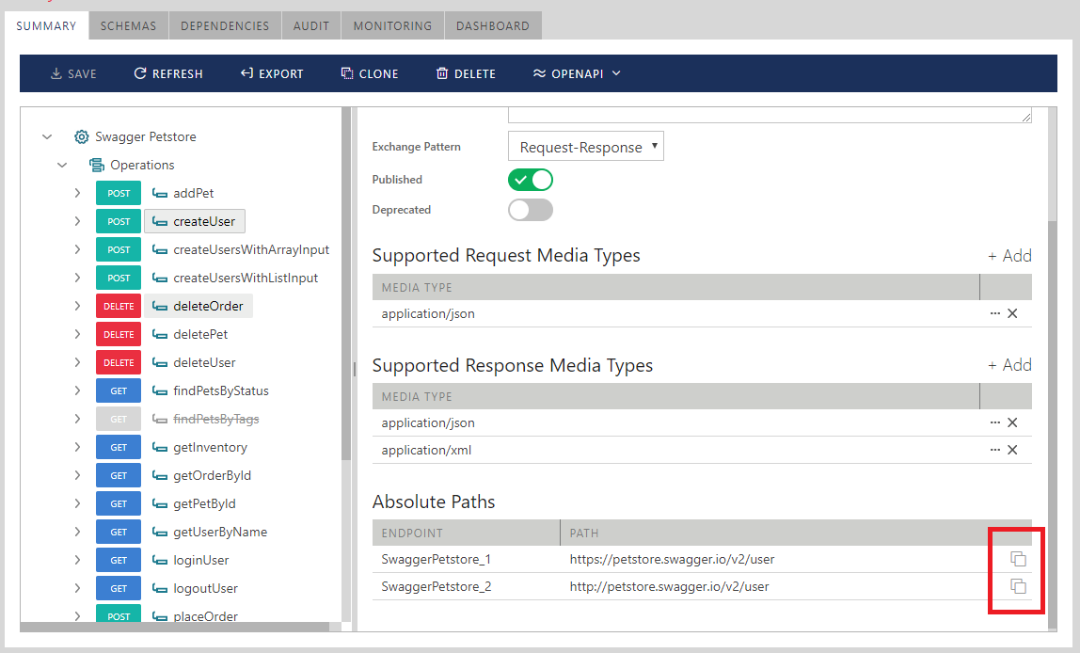
Task: Select the deleteOrder operation in tree
Action: point(208,306)
